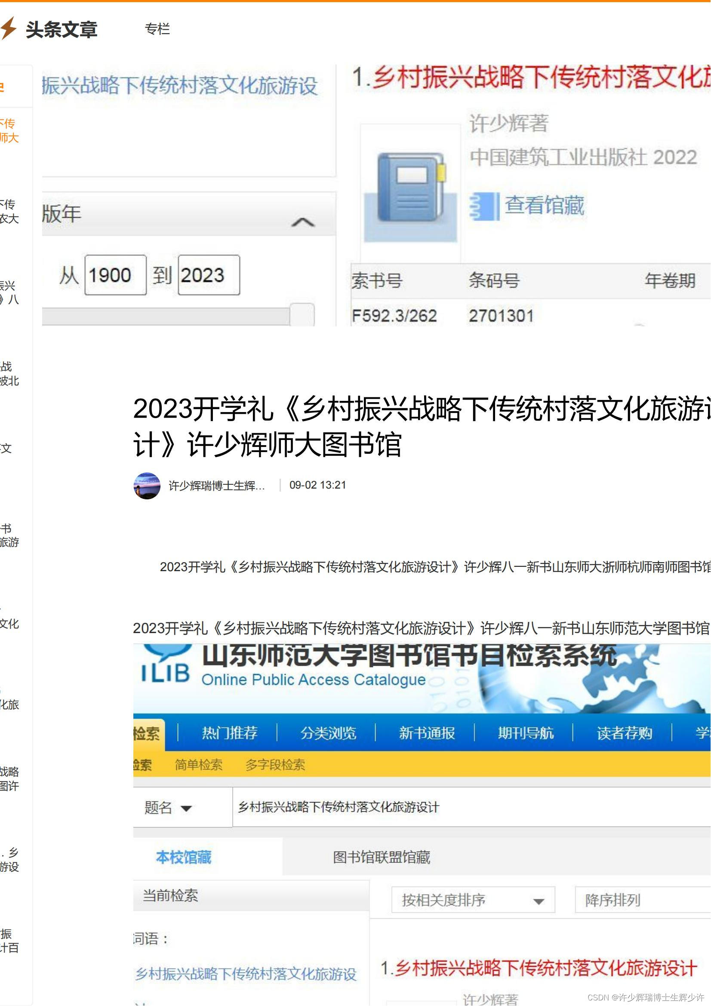The height and width of the screenshot is (1006, 711).
Task: Open author name 许少辉瑞博士生辉 profile
Action: tap(217, 486)
